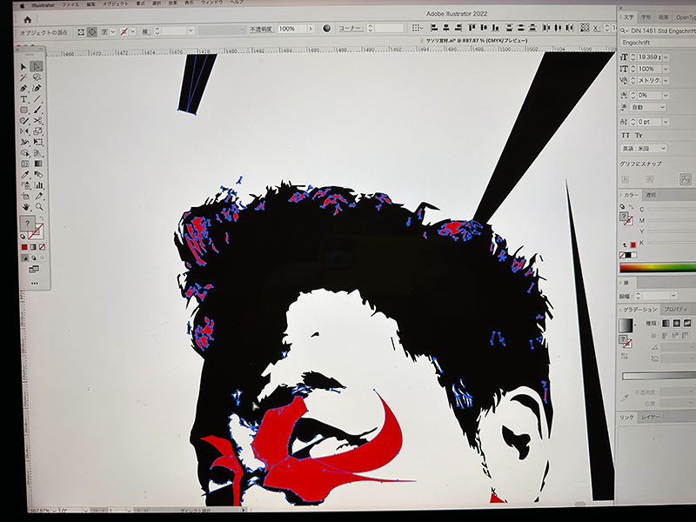Click the gradient preview swatch
This screenshot has height=522, width=696.
click(626, 325)
